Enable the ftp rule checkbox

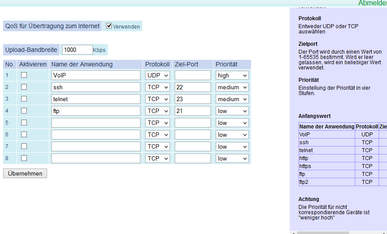click(24, 111)
